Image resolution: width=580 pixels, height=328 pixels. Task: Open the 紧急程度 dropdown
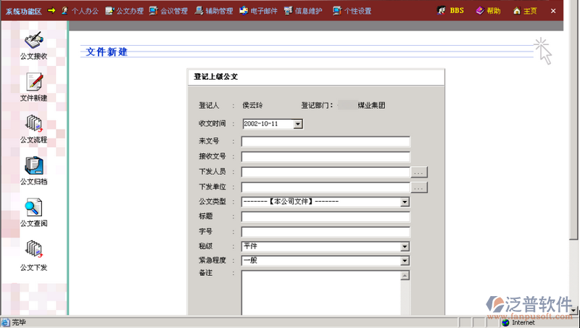click(x=405, y=261)
